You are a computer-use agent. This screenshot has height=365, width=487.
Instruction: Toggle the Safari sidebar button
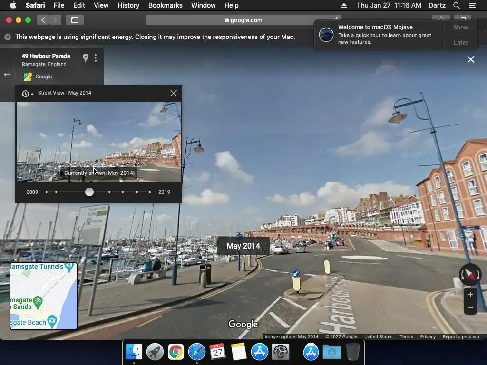point(75,20)
